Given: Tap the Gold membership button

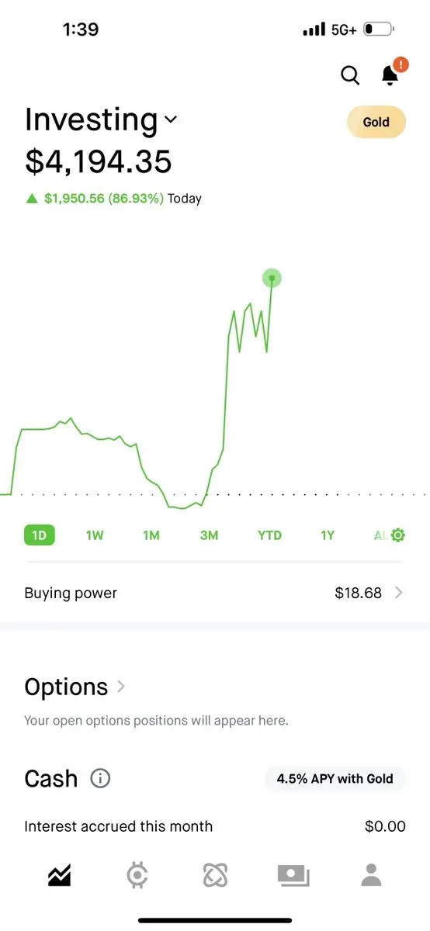Looking at the screenshot, I should pyautogui.click(x=376, y=122).
